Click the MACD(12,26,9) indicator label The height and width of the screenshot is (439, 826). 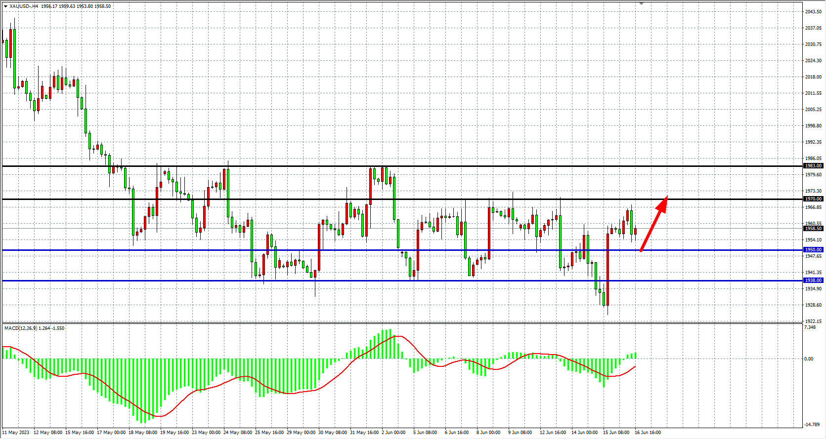[34, 328]
